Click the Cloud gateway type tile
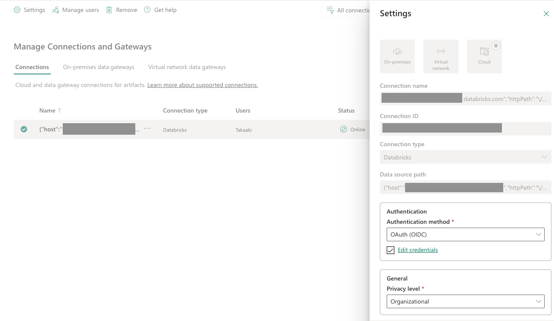Screen dimensions: 554x321 coord(484,56)
